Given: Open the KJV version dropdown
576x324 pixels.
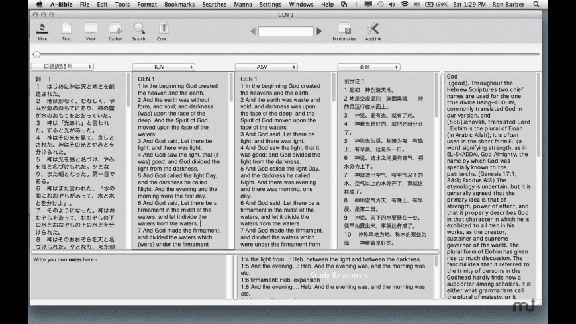Looking at the screenshot, I should (164, 67).
